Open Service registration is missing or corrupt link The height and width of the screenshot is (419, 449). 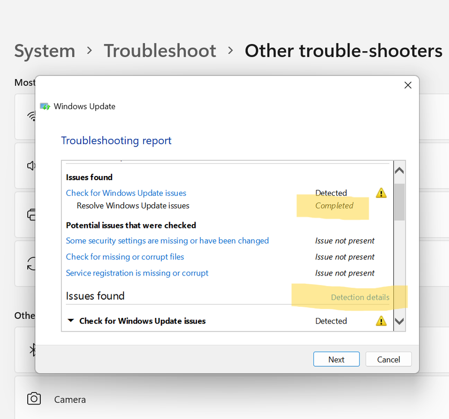[x=137, y=273]
